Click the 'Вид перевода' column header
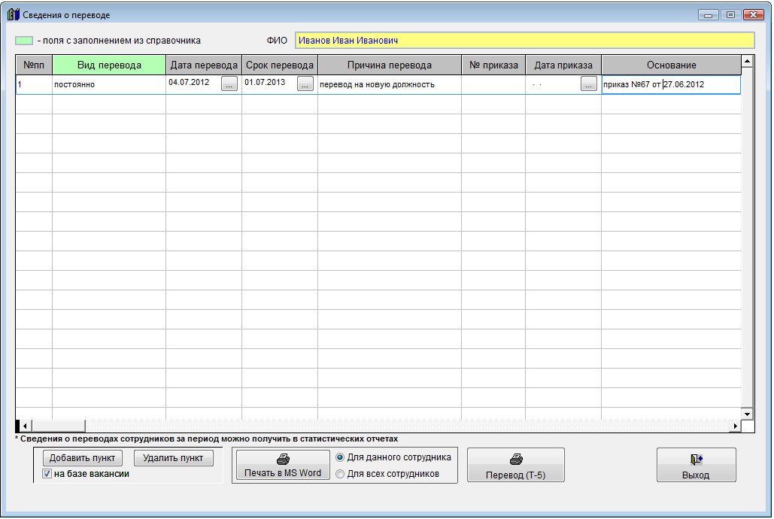Screen dimensions: 774x519 (109, 65)
